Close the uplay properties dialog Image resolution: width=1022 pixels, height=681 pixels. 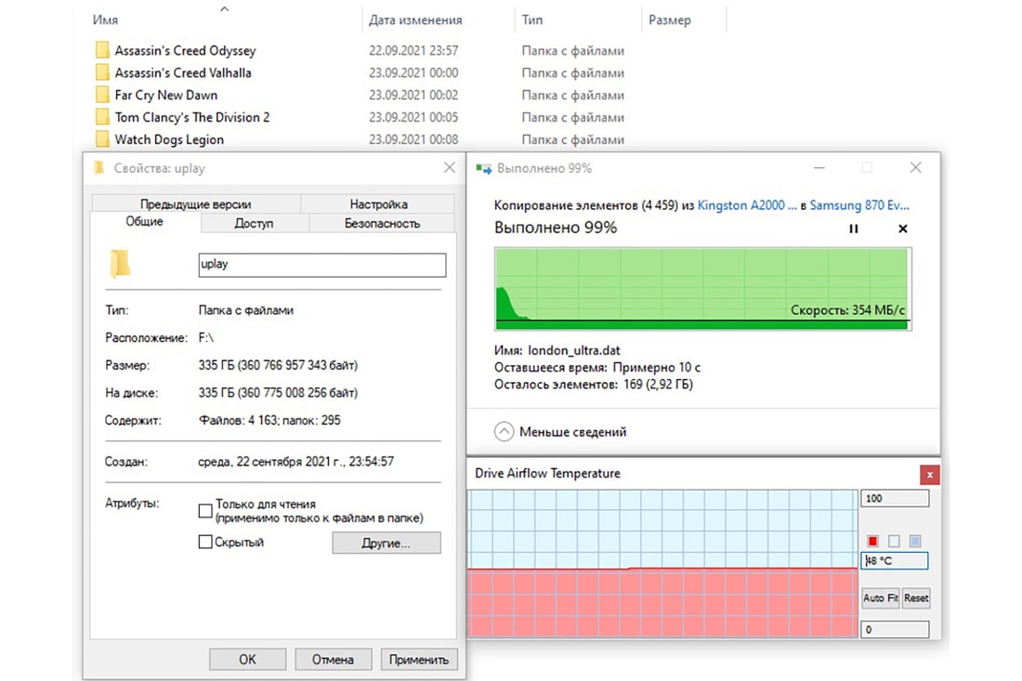pyautogui.click(x=449, y=167)
